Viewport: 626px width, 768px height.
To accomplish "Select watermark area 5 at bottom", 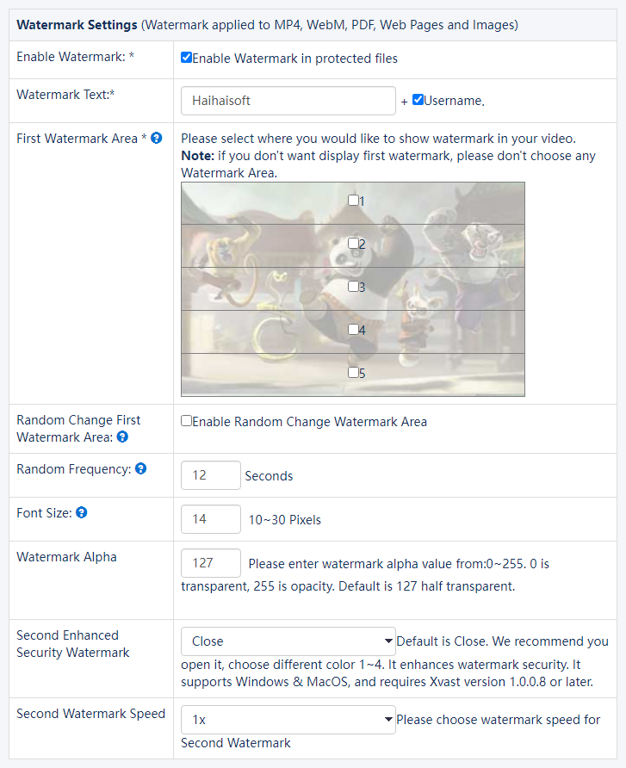I will click(353, 372).
